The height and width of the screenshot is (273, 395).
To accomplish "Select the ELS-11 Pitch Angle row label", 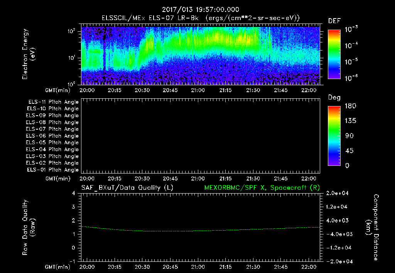I will coord(53,102).
